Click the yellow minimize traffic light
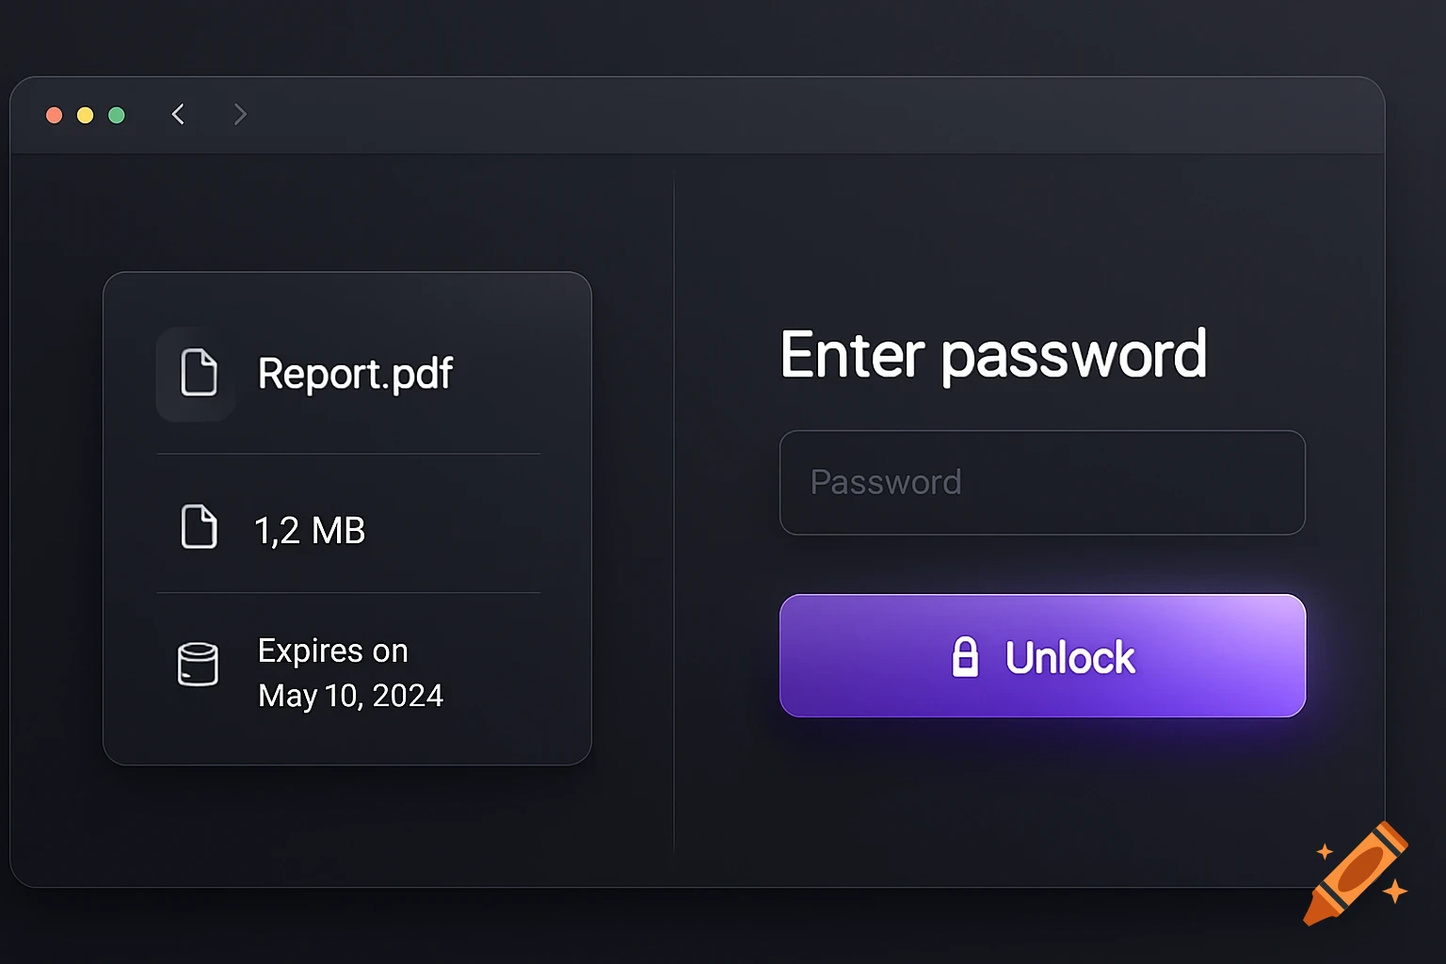The image size is (1446, 964). click(x=86, y=114)
